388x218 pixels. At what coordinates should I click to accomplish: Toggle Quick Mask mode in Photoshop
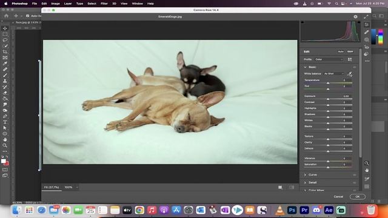pos(5,170)
